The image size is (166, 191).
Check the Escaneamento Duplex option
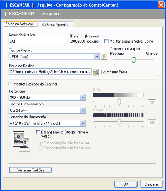coord(38,133)
